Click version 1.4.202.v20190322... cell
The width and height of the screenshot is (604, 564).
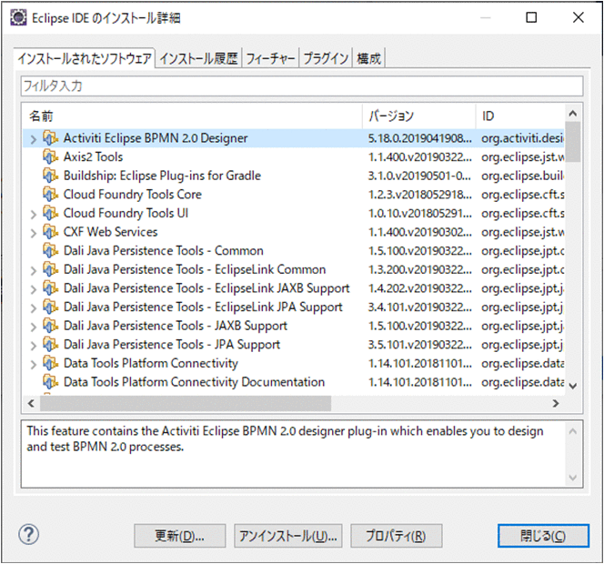tap(420, 288)
